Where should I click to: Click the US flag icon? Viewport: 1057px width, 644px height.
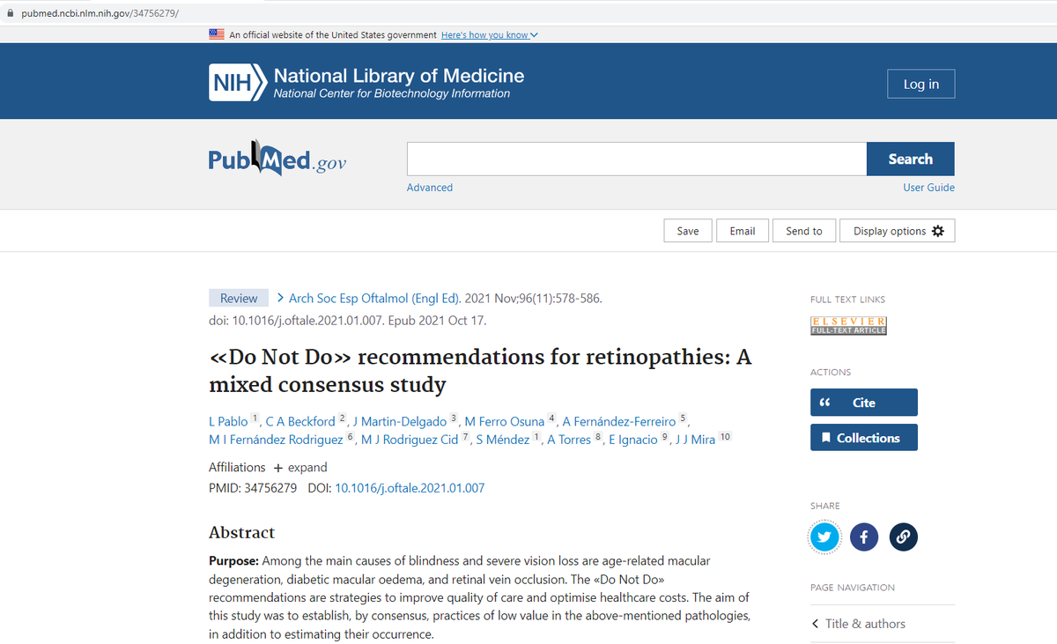[x=217, y=34]
